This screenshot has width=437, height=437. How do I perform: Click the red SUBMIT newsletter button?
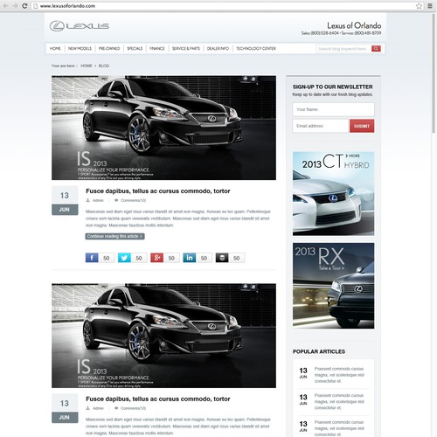click(x=362, y=126)
